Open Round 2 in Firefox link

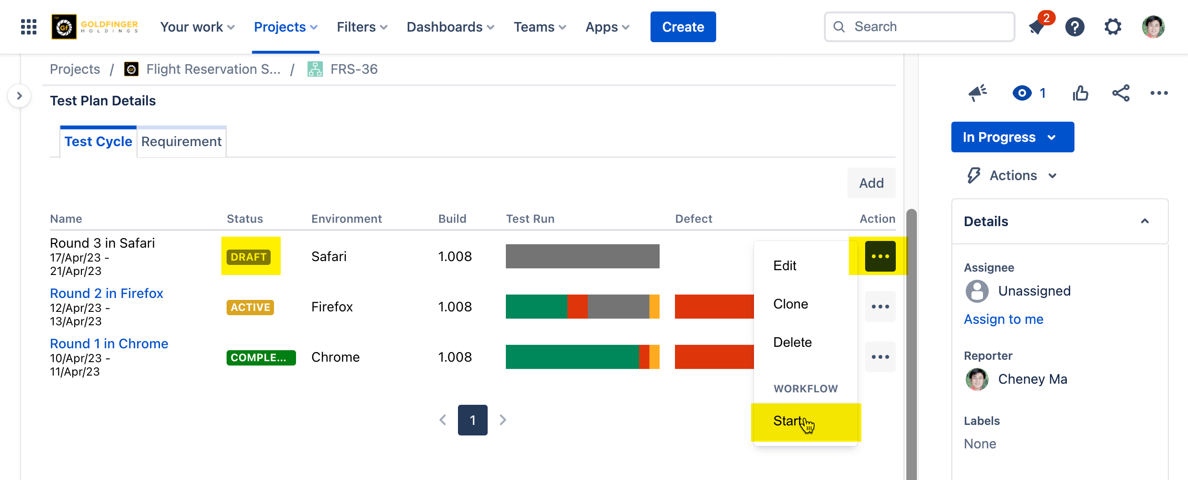click(106, 293)
